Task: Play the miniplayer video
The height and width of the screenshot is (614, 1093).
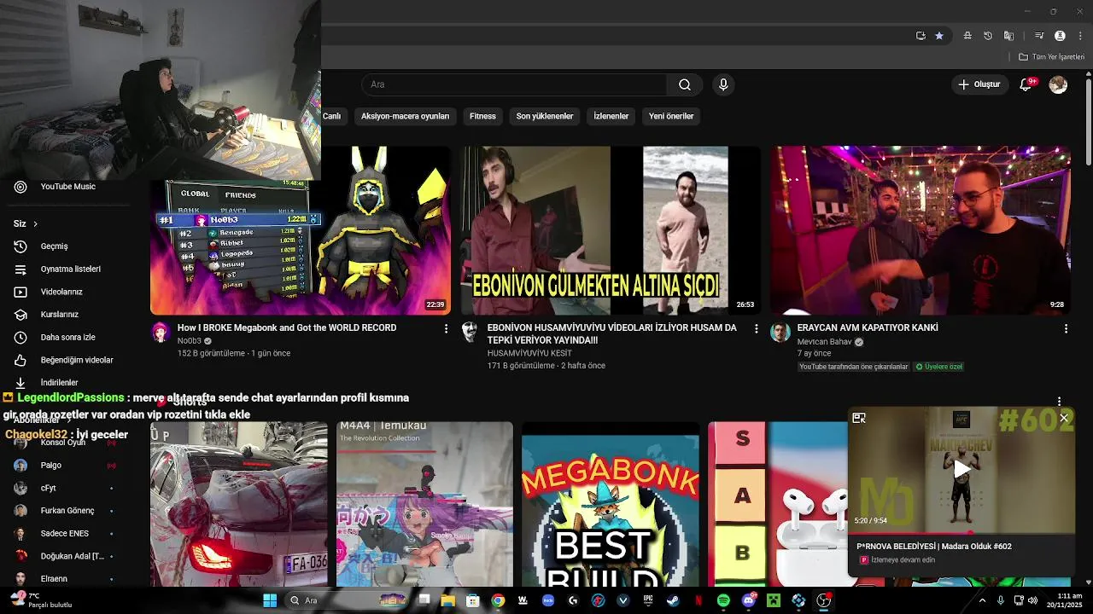Action: 961,468
